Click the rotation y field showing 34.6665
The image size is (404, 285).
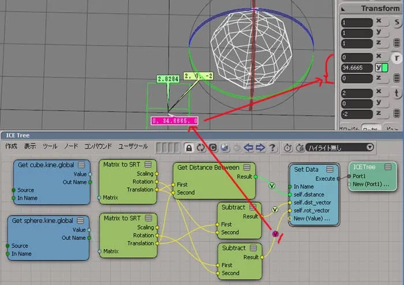357,68
